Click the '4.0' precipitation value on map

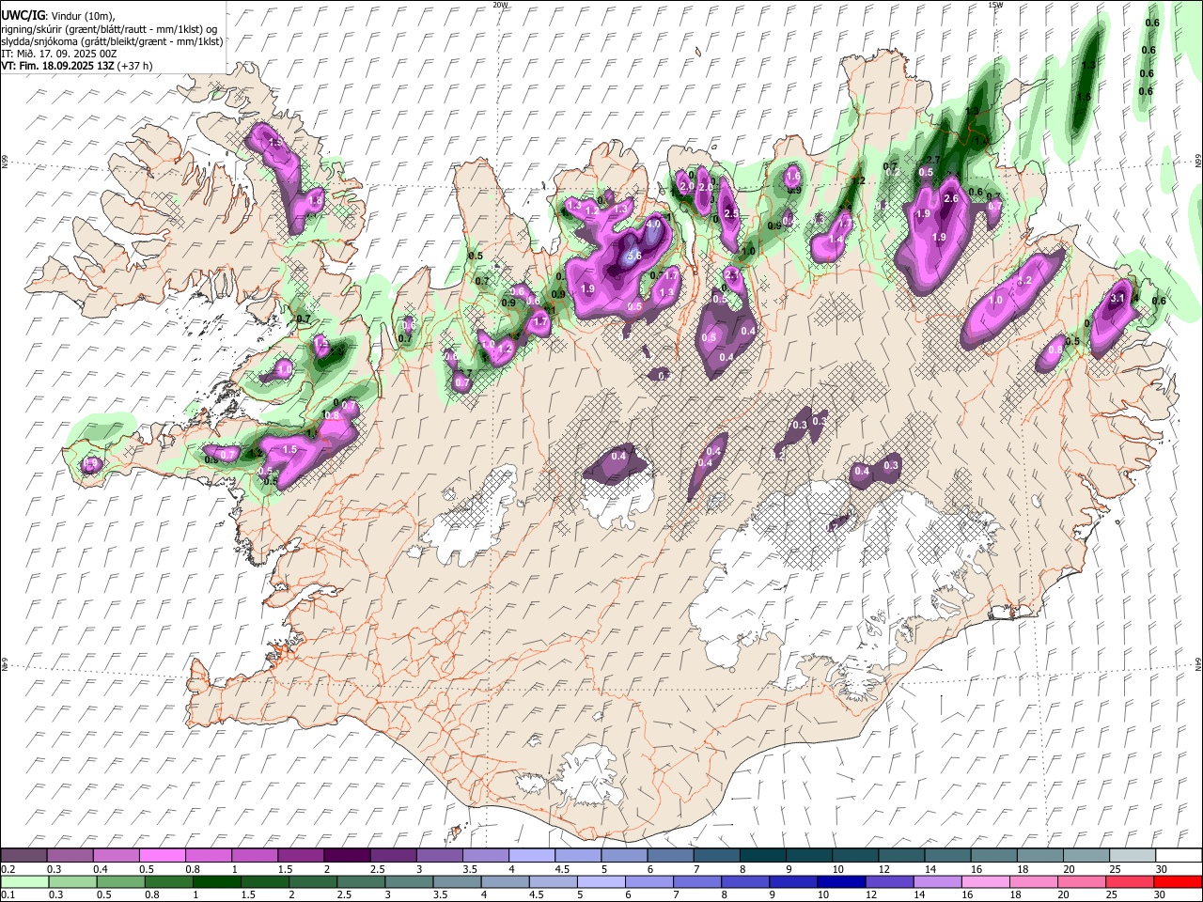point(655,225)
